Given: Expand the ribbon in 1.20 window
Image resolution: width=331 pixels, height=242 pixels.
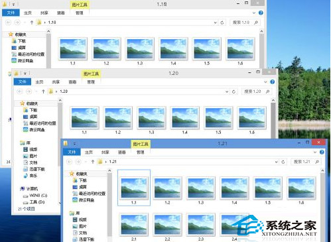Looking at the screenshot, I should [265, 82].
